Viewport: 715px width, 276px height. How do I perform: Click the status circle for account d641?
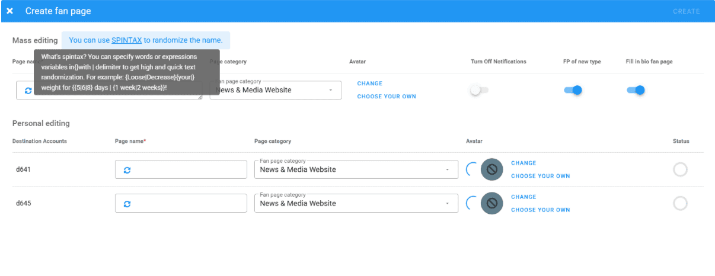[x=680, y=169]
